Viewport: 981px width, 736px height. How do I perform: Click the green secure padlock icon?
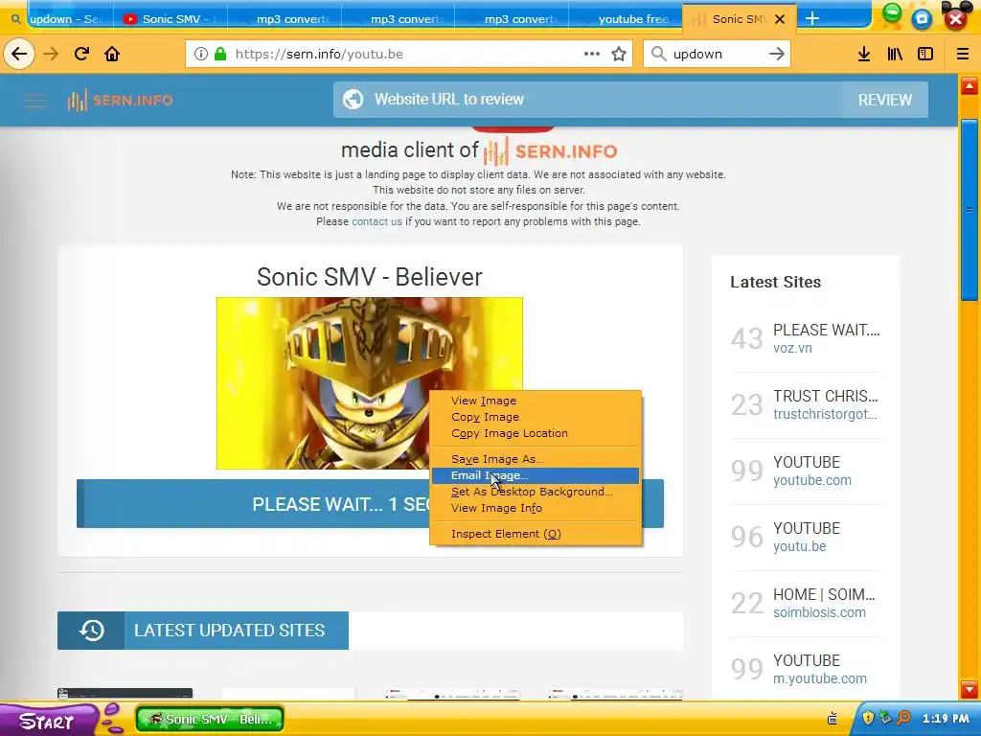click(220, 54)
